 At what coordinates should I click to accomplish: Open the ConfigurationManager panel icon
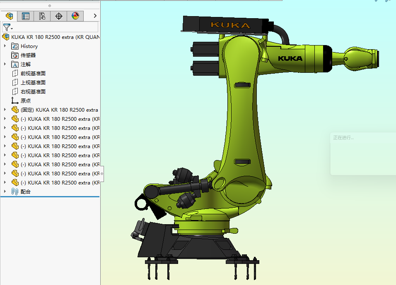point(41,16)
